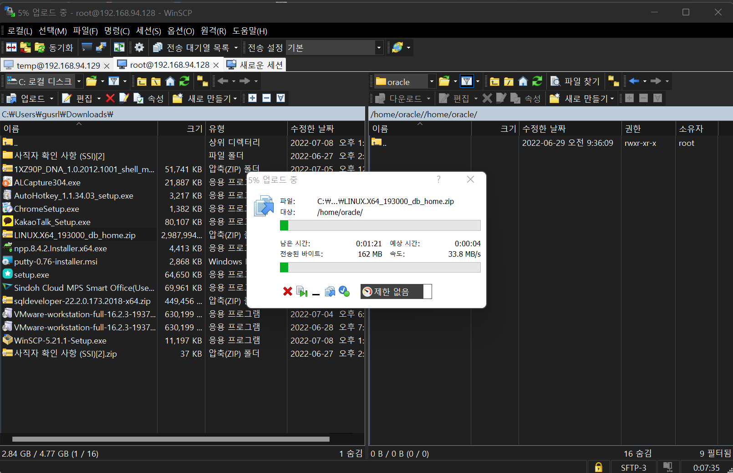Viewport: 733px width, 473px height.
Task: Toggle the remote panel filter icon
Action: click(x=467, y=81)
